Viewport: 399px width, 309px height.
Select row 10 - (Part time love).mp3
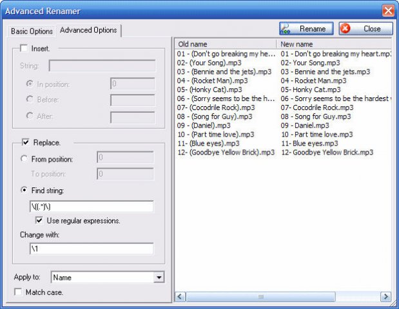215,135
